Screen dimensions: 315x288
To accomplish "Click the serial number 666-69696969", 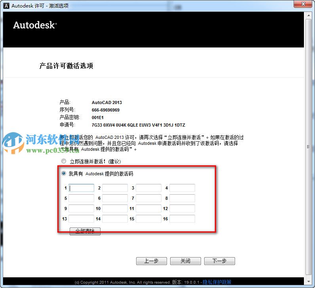I will (x=106, y=110).
